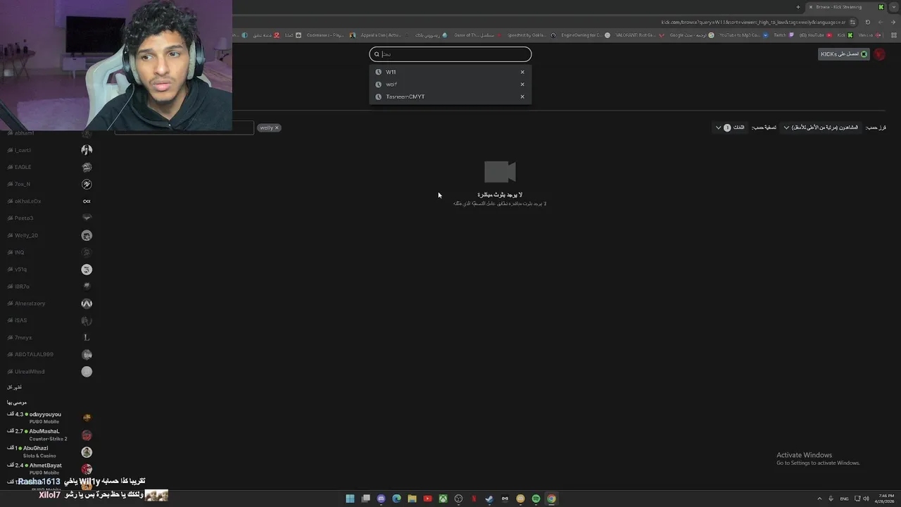Open recommended live channel AbuMashaL
This screenshot has width=901, height=507.
pyautogui.click(x=51, y=435)
